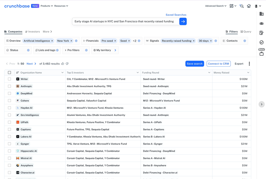The width and height of the screenshot is (266, 179).
Task: Open the Character.ai organization chip
Action: pos(25,173)
